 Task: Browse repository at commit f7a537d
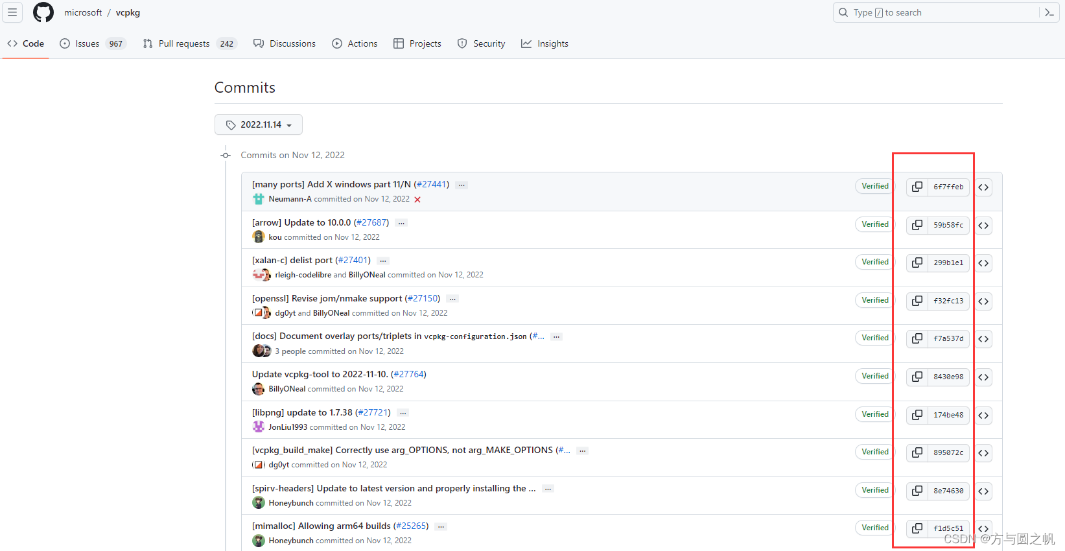(983, 339)
